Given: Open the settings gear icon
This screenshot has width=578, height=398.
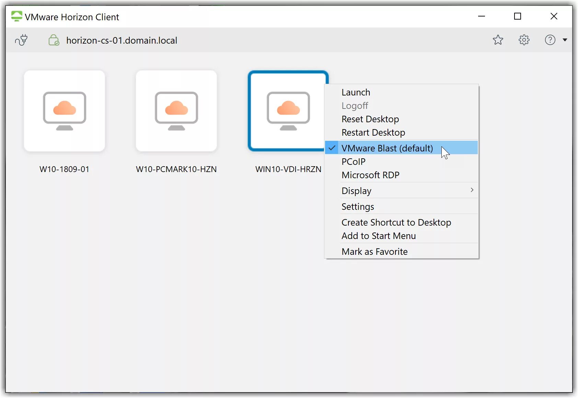Looking at the screenshot, I should [524, 40].
